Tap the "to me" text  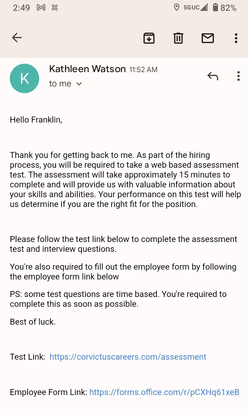60,84
